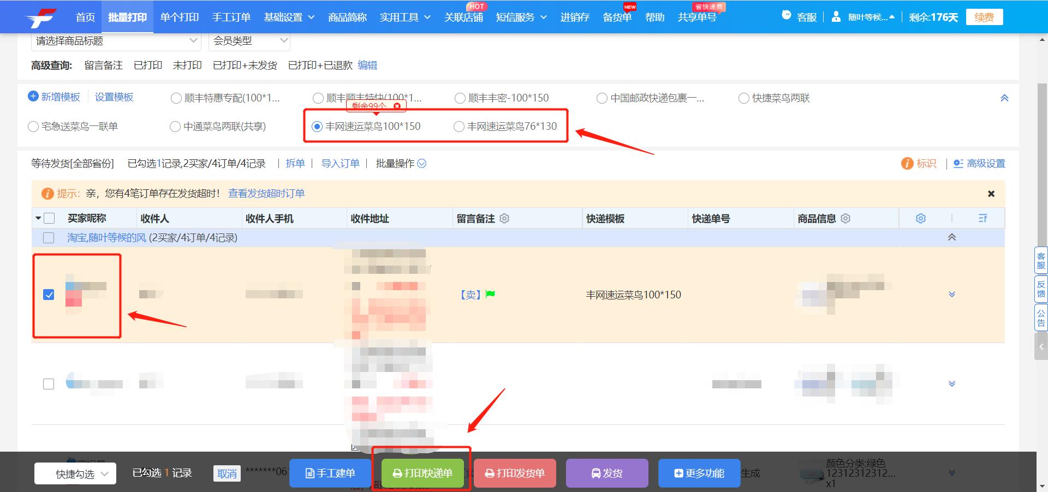
Task: Click the plus icon for 新增模板
Action: (x=33, y=97)
